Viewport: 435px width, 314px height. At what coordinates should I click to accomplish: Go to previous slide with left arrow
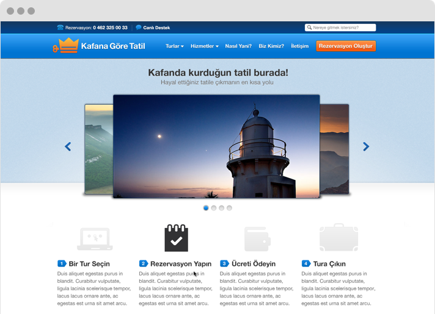pyautogui.click(x=68, y=146)
